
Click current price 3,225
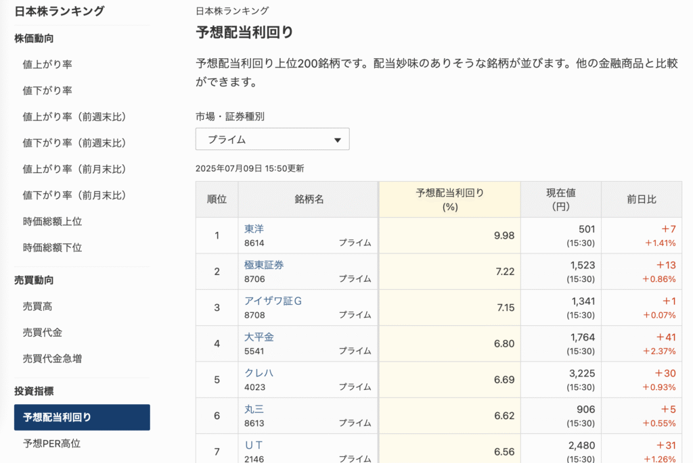[582, 373]
